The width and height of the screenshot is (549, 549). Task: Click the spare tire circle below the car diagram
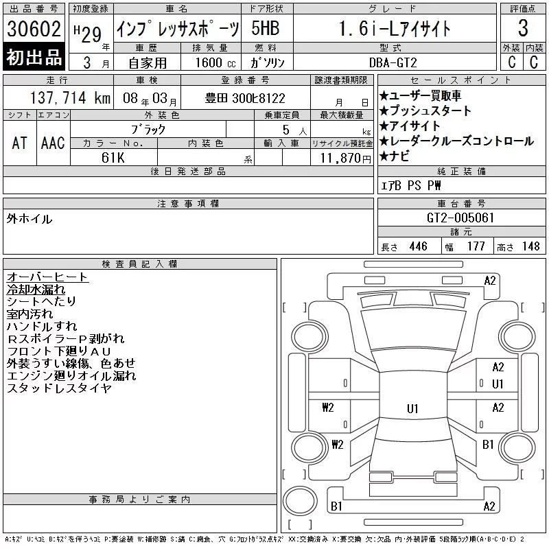click(299, 500)
